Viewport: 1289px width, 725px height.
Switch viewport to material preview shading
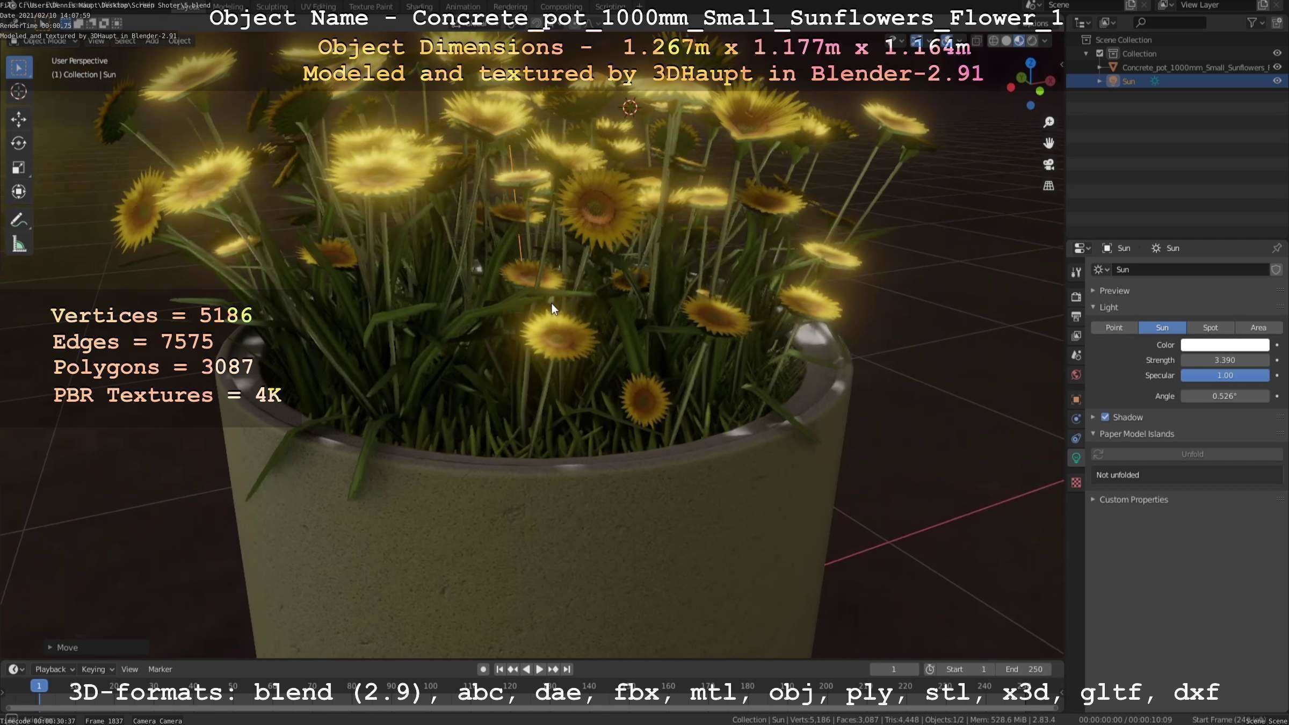(x=1019, y=41)
